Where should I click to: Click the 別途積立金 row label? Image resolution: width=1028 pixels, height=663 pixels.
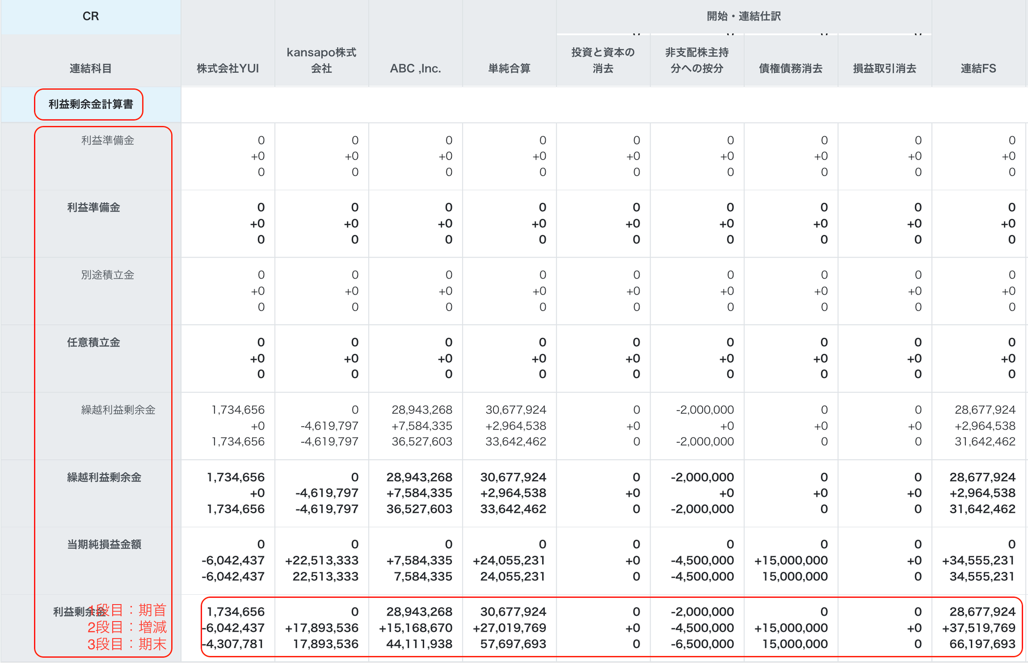coord(107,275)
